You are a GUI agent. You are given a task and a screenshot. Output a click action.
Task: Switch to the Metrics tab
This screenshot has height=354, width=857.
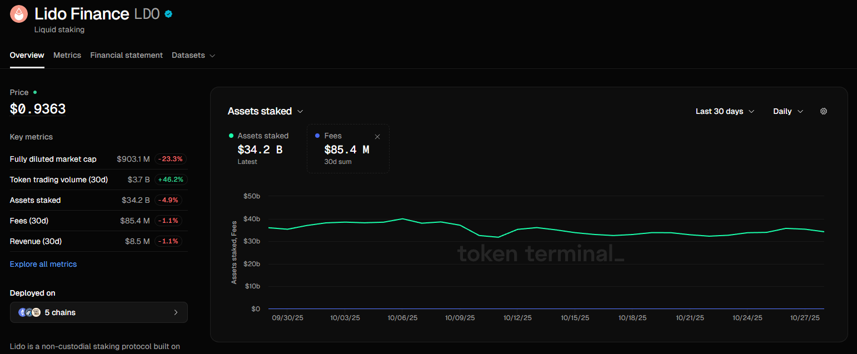click(x=67, y=56)
